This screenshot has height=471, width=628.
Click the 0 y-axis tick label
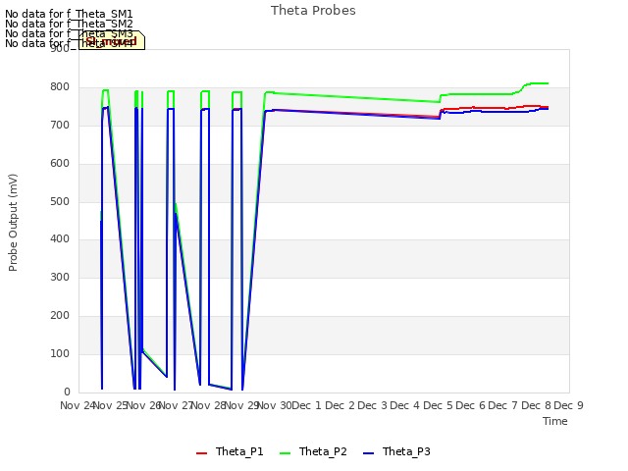point(67,392)
